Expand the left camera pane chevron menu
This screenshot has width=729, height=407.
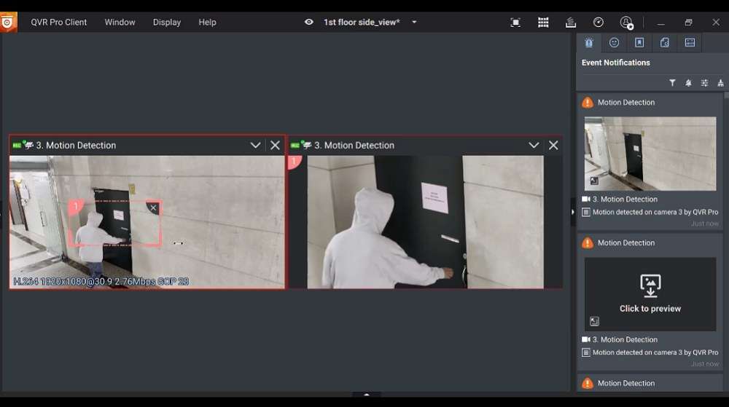pyautogui.click(x=255, y=146)
